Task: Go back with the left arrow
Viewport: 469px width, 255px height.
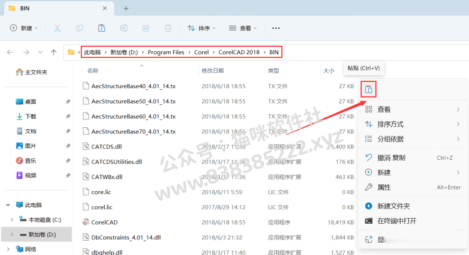Action: tap(10, 53)
